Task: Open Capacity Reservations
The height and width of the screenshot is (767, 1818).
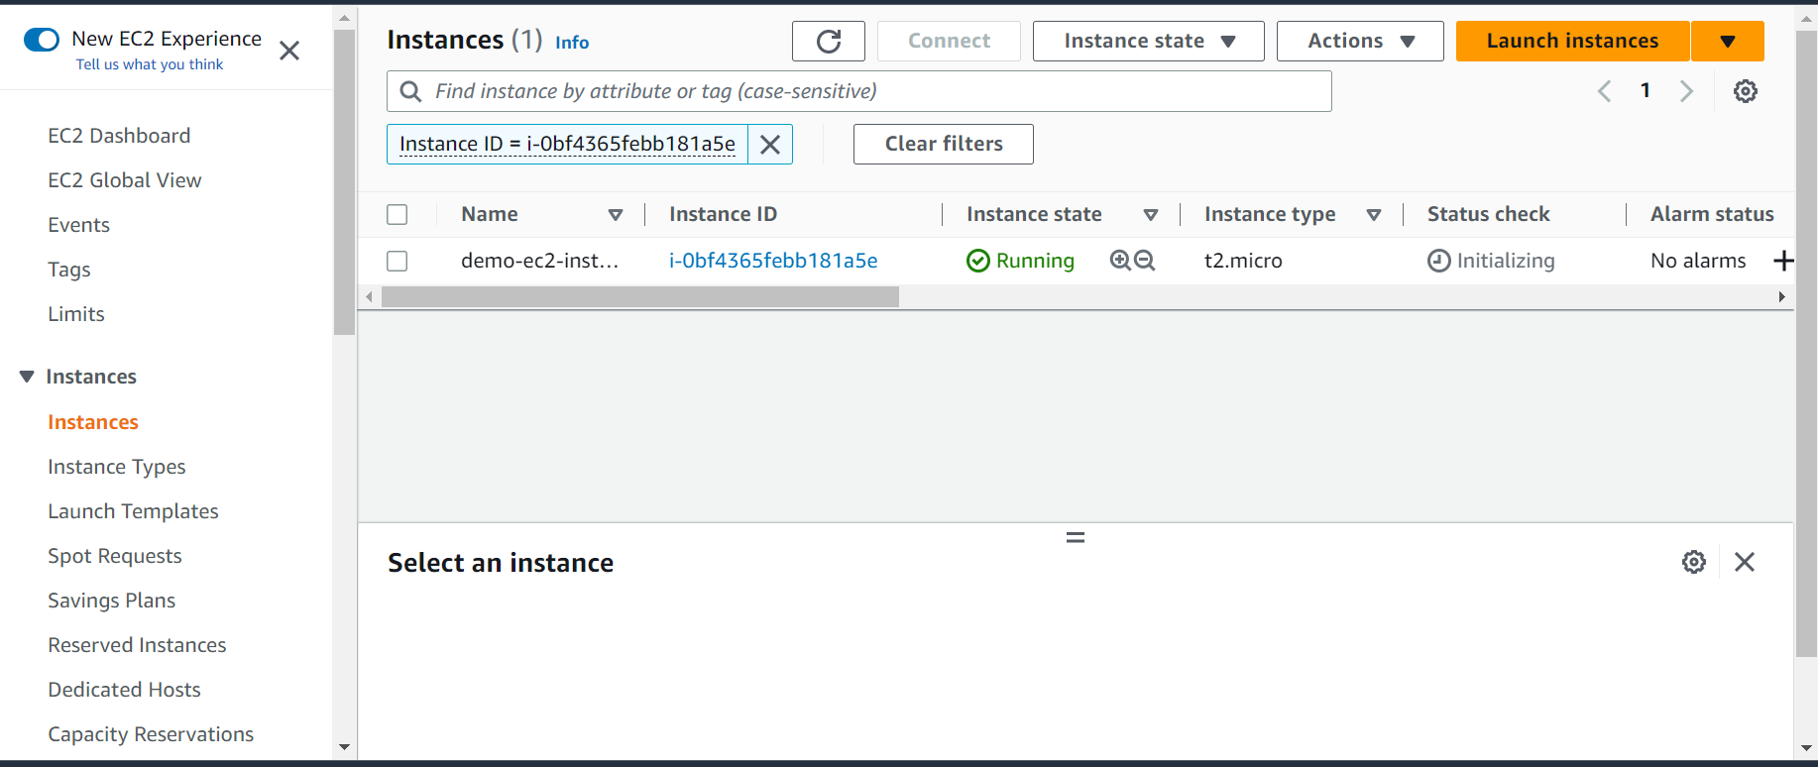Action: [x=151, y=734]
